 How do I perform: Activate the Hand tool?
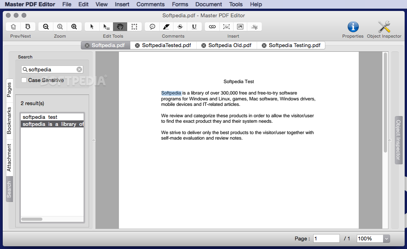click(x=120, y=27)
